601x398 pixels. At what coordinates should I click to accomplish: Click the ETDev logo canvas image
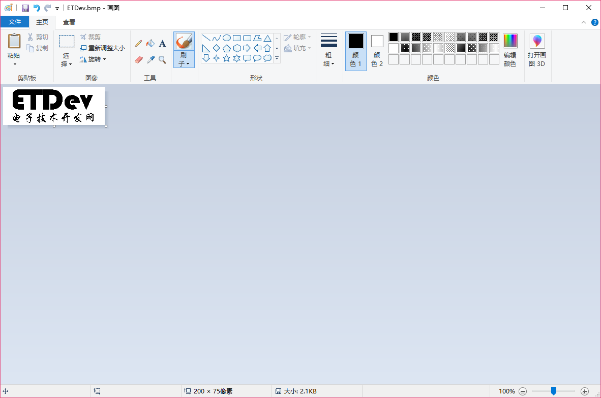54,106
